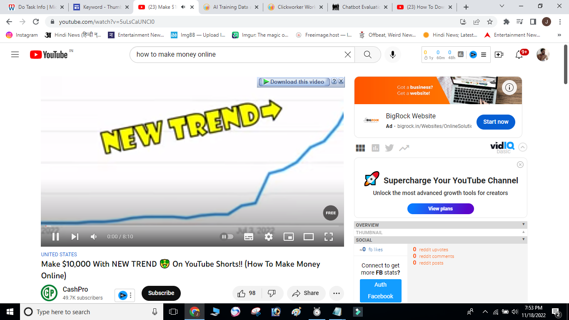Mute the video with the speaker icon
Image resolution: width=569 pixels, height=320 pixels.
pos(94,237)
